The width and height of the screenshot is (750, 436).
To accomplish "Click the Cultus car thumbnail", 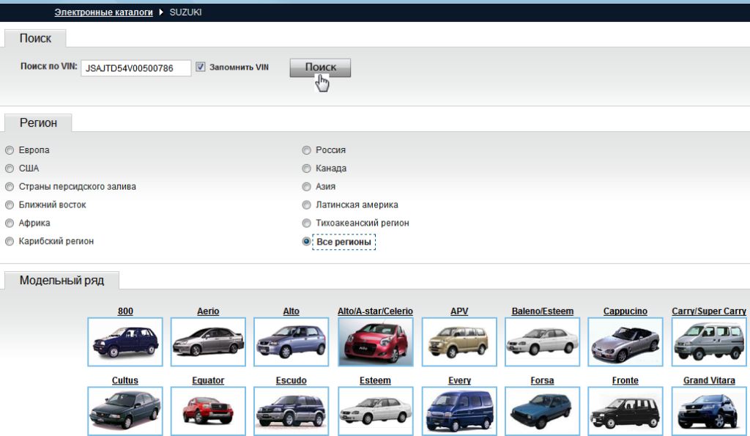I will (x=125, y=411).
